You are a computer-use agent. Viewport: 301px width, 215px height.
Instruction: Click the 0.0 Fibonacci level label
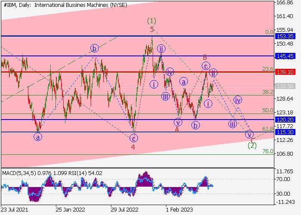(269, 32)
